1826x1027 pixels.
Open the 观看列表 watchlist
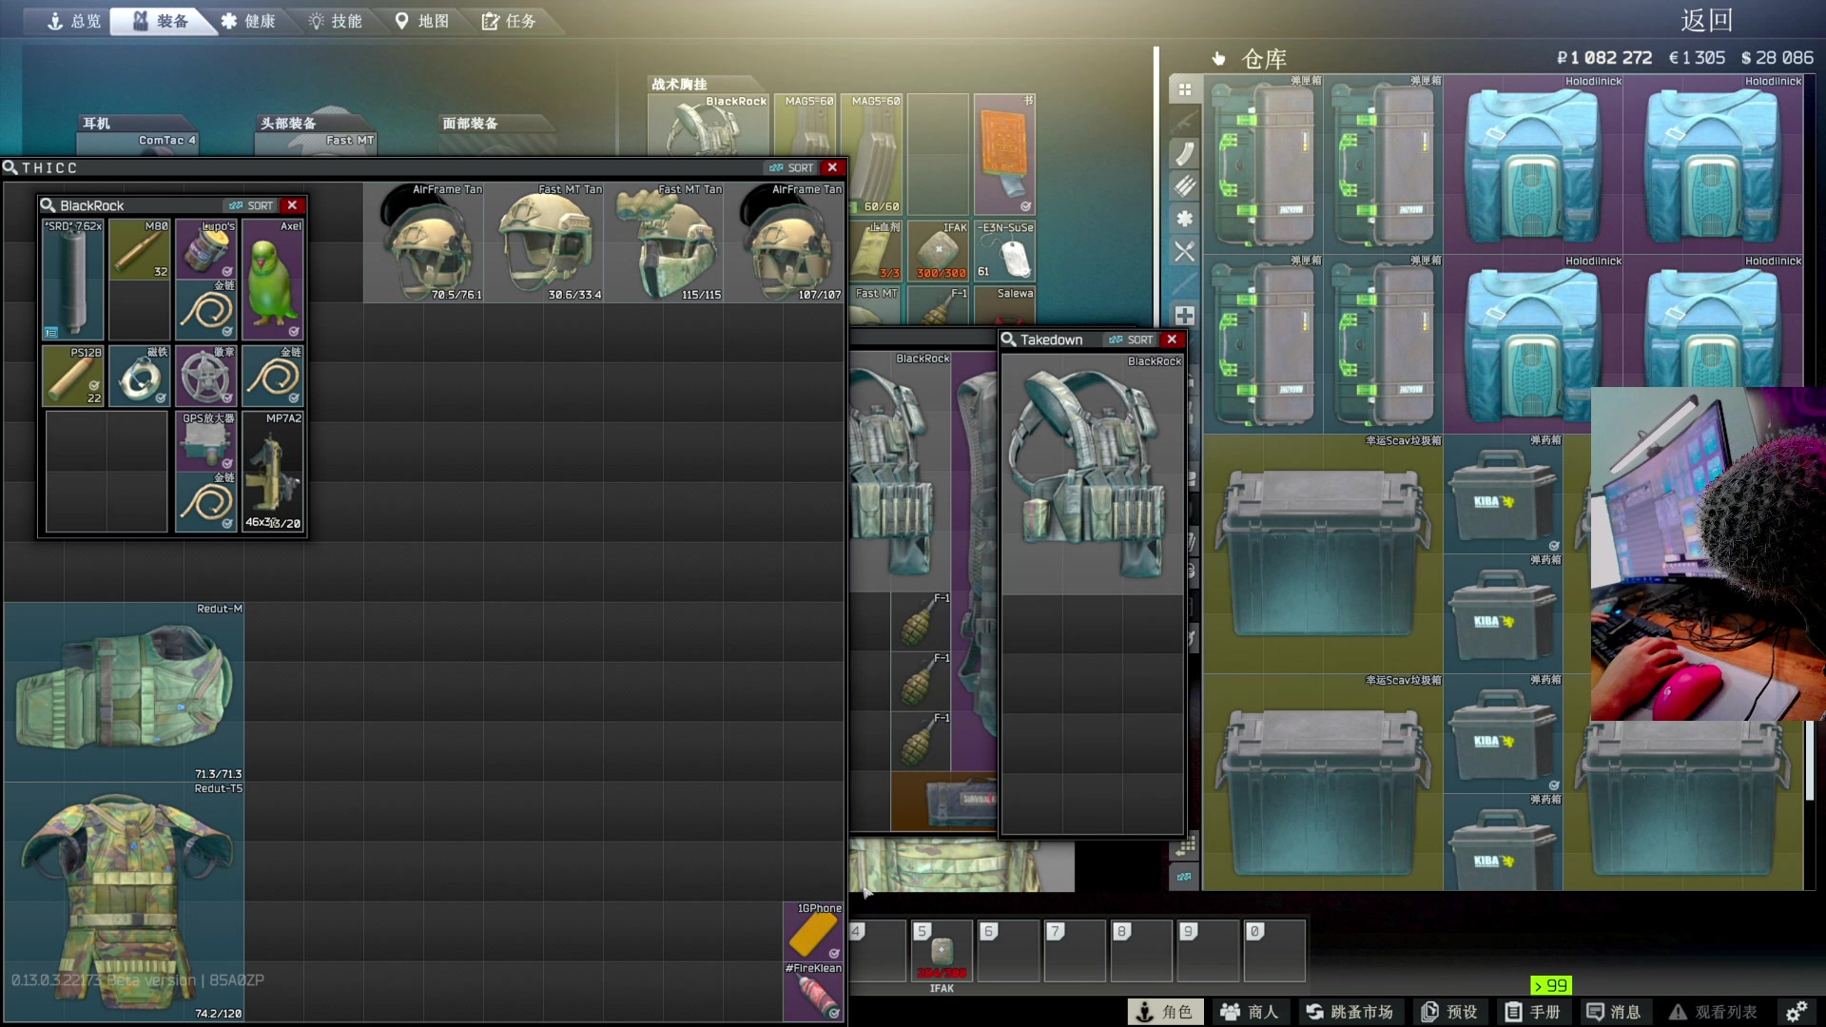[x=1714, y=1012]
